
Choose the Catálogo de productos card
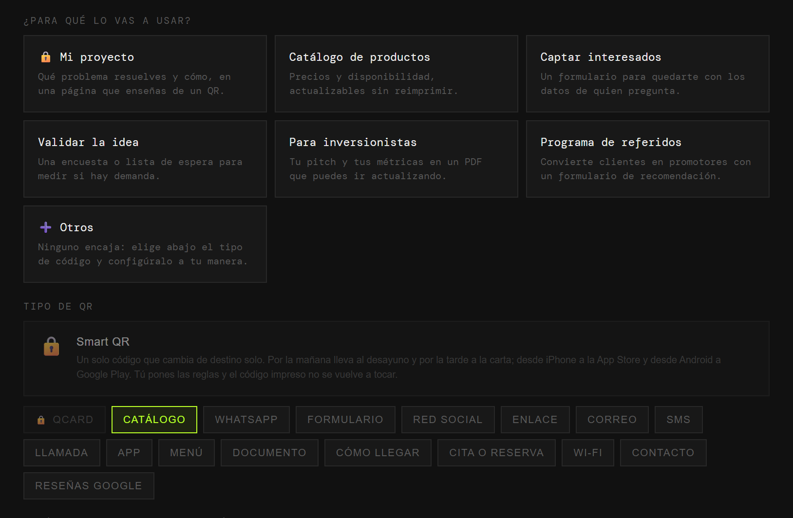point(396,74)
